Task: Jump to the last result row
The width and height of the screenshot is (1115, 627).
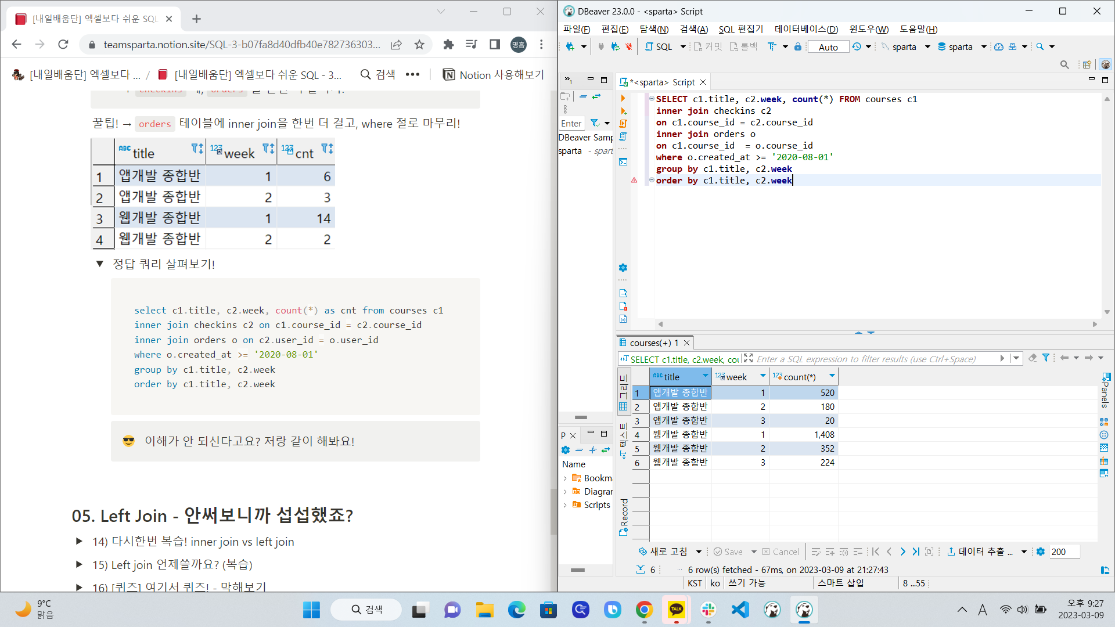Action: (916, 552)
